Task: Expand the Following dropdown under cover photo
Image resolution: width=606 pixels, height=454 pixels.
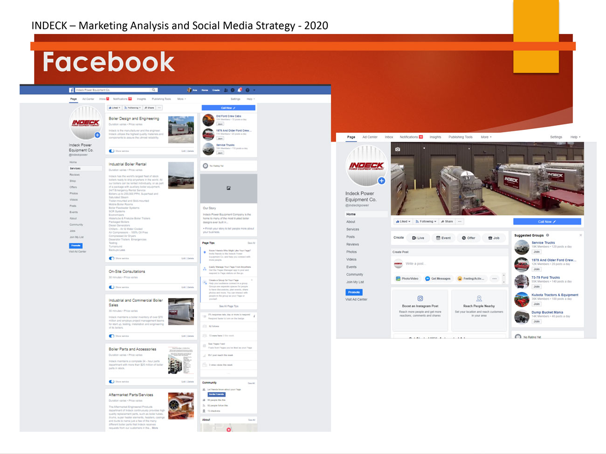Action: coord(426,222)
